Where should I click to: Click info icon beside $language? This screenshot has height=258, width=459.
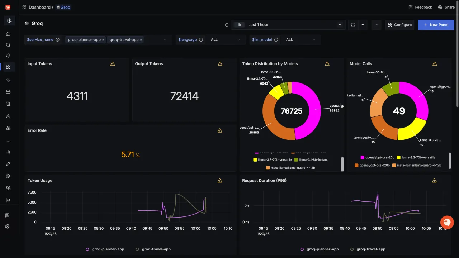201,40
